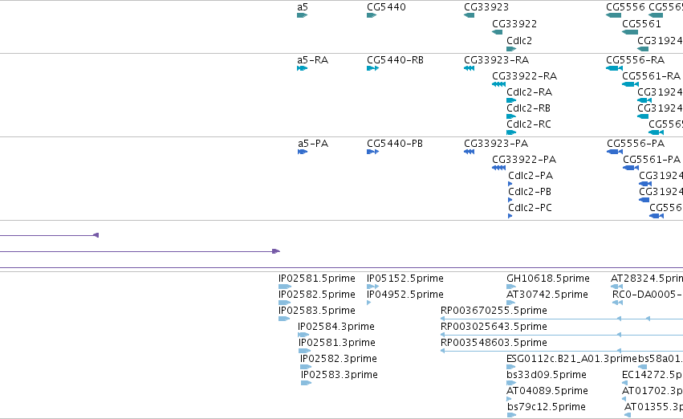Click the IP02582.3prime EST label
Screen dimensions: 683x419
point(339,360)
